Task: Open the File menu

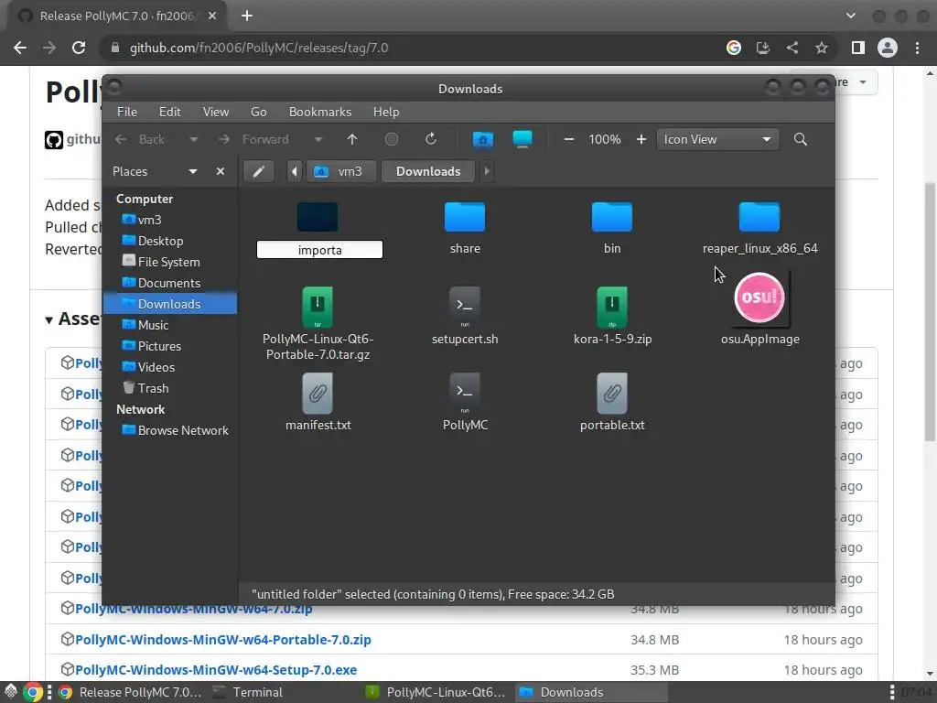Action: 126,112
